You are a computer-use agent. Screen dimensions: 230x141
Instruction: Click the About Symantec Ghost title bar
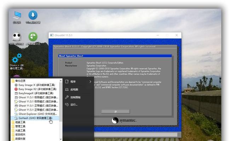(x=115, y=56)
